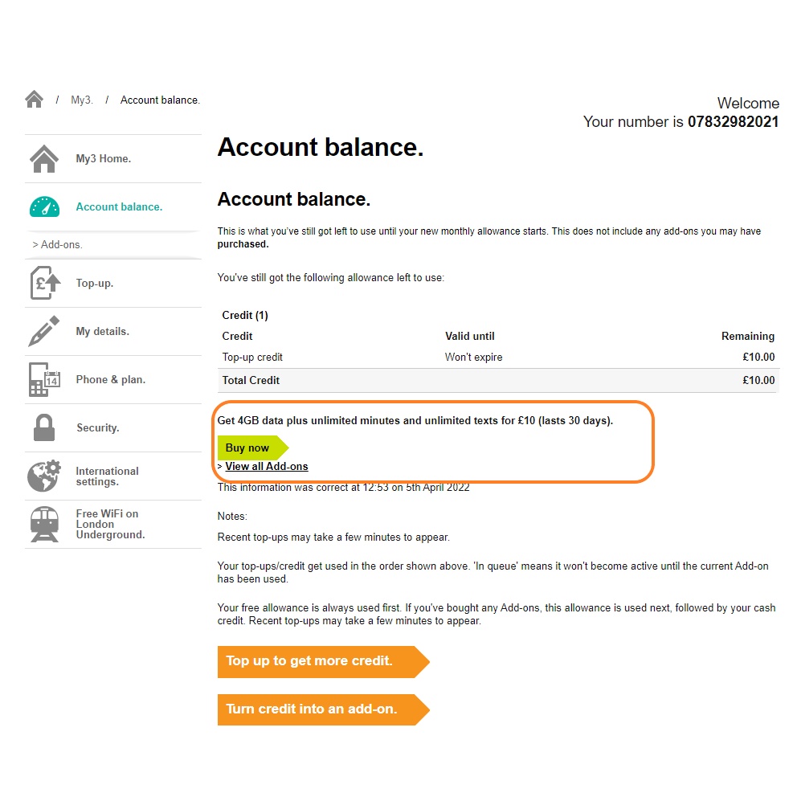The image size is (797, 797).
Task: Open My3 breadcrumb link
Action: pos(82,100)
